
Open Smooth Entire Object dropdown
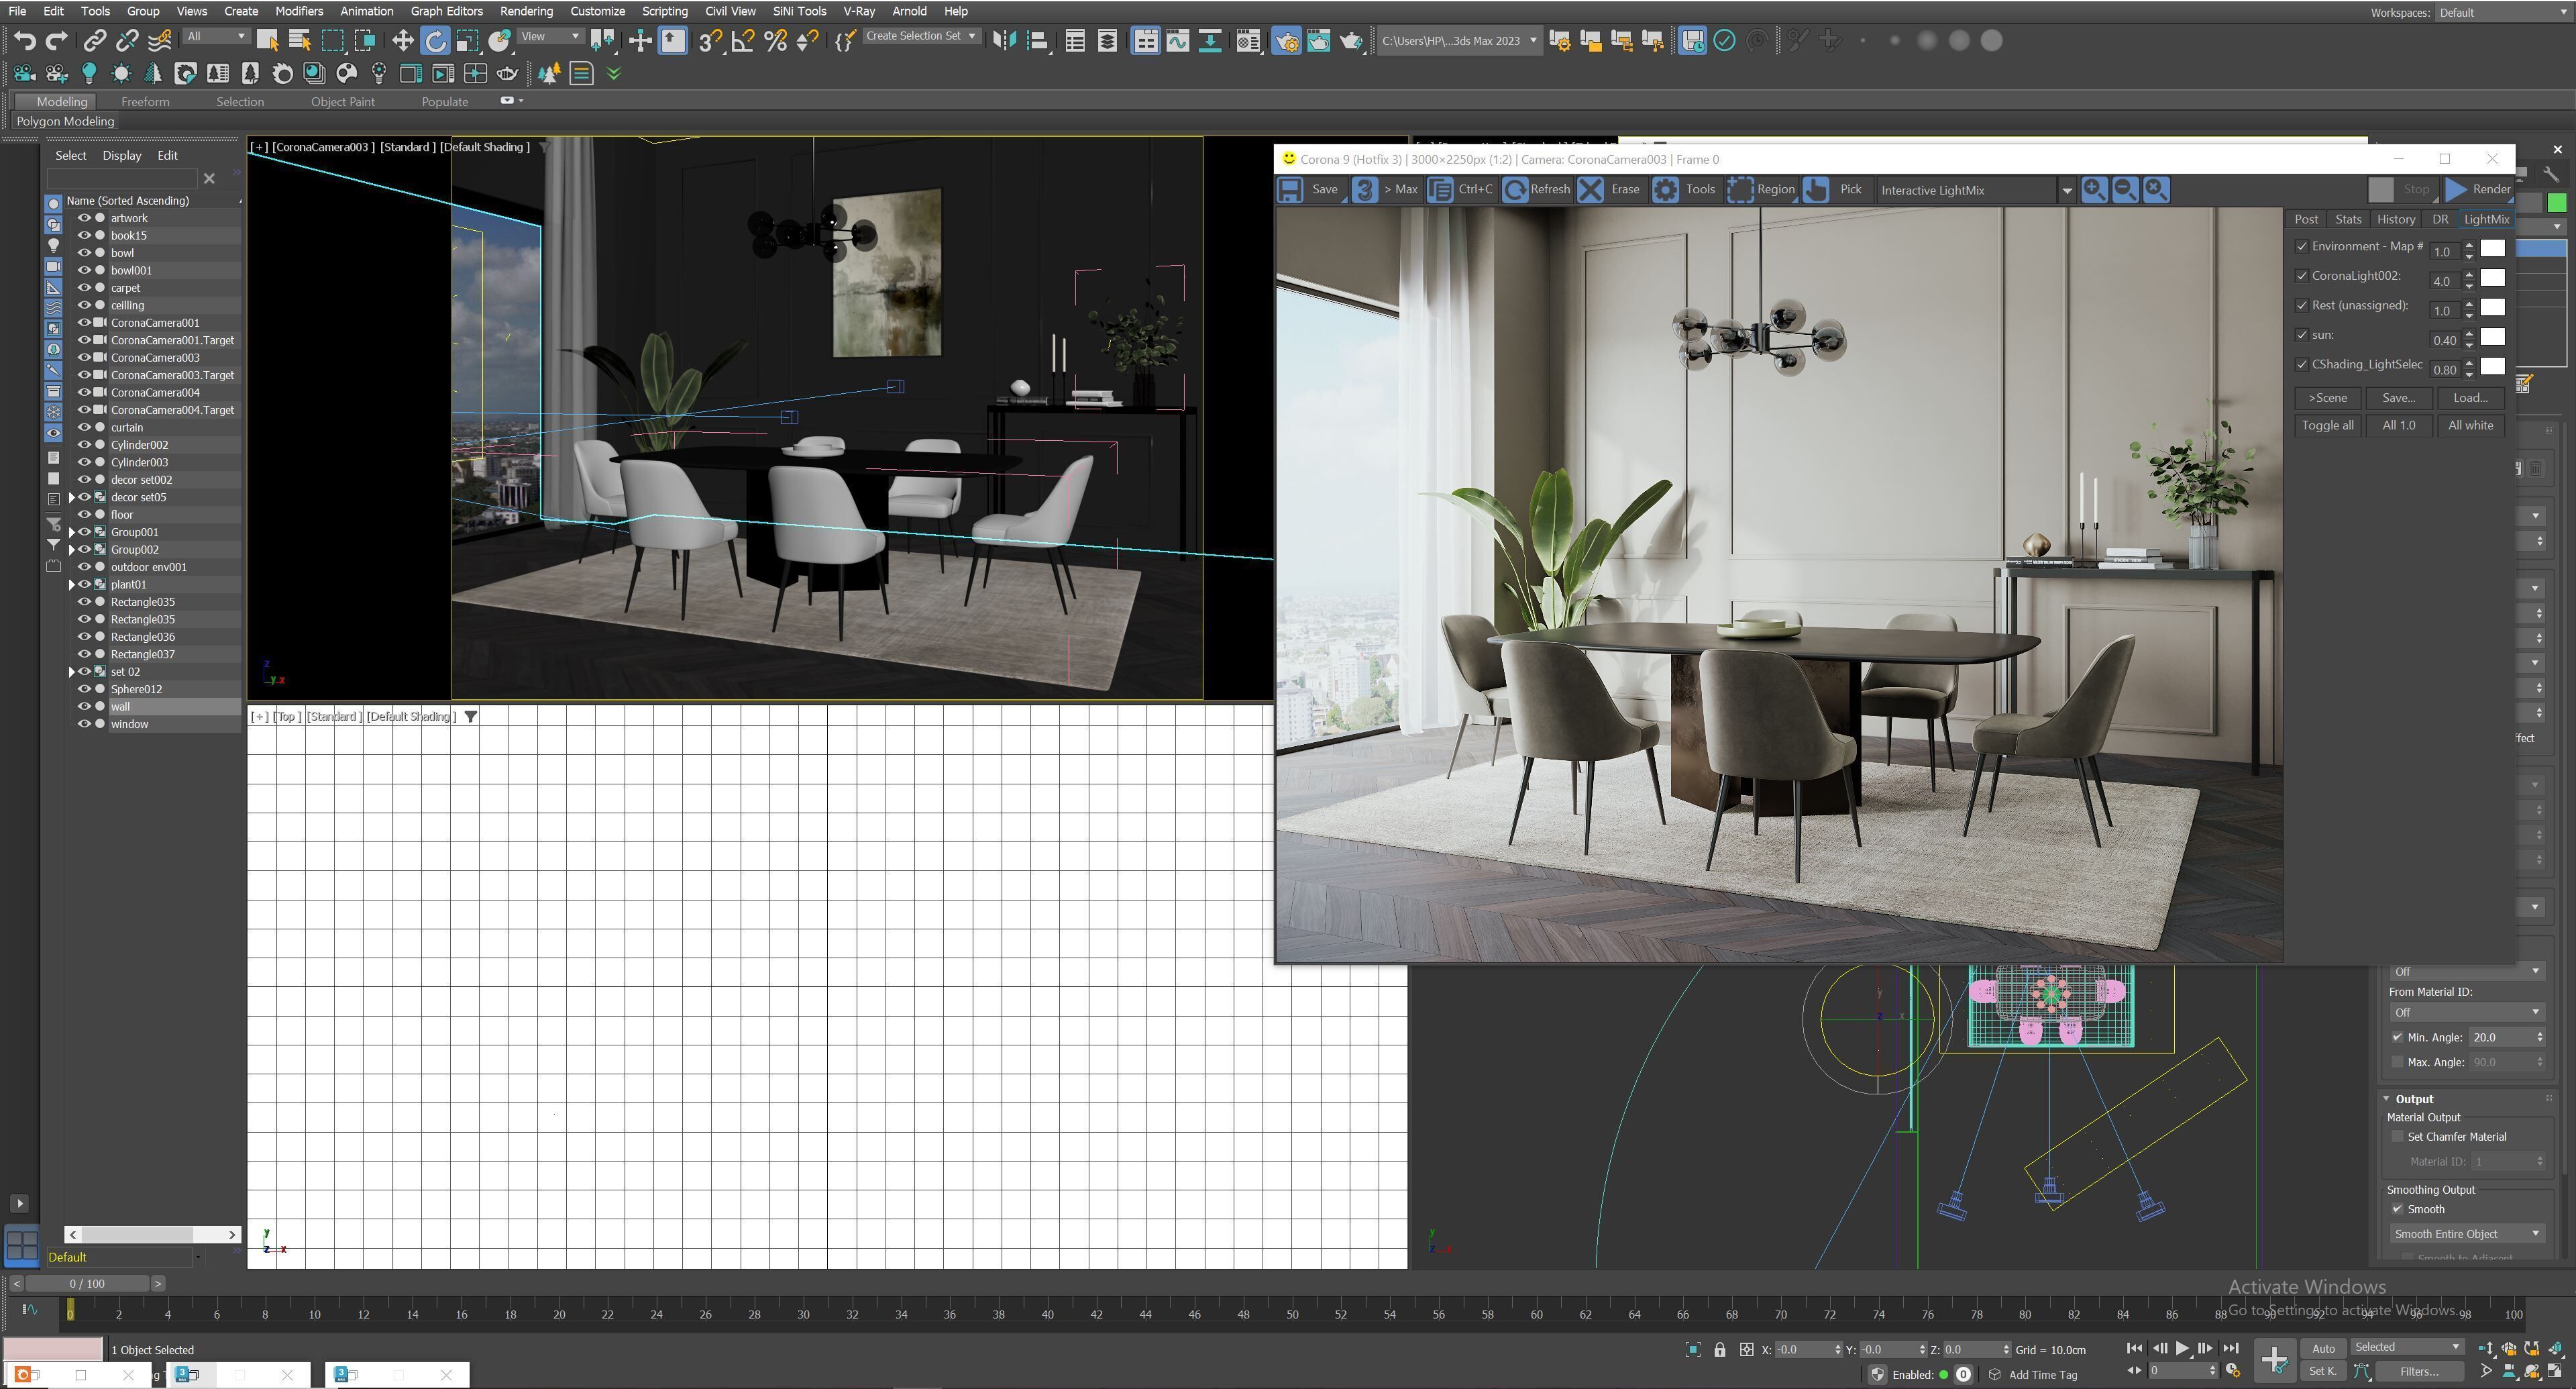(2467, 1234)
